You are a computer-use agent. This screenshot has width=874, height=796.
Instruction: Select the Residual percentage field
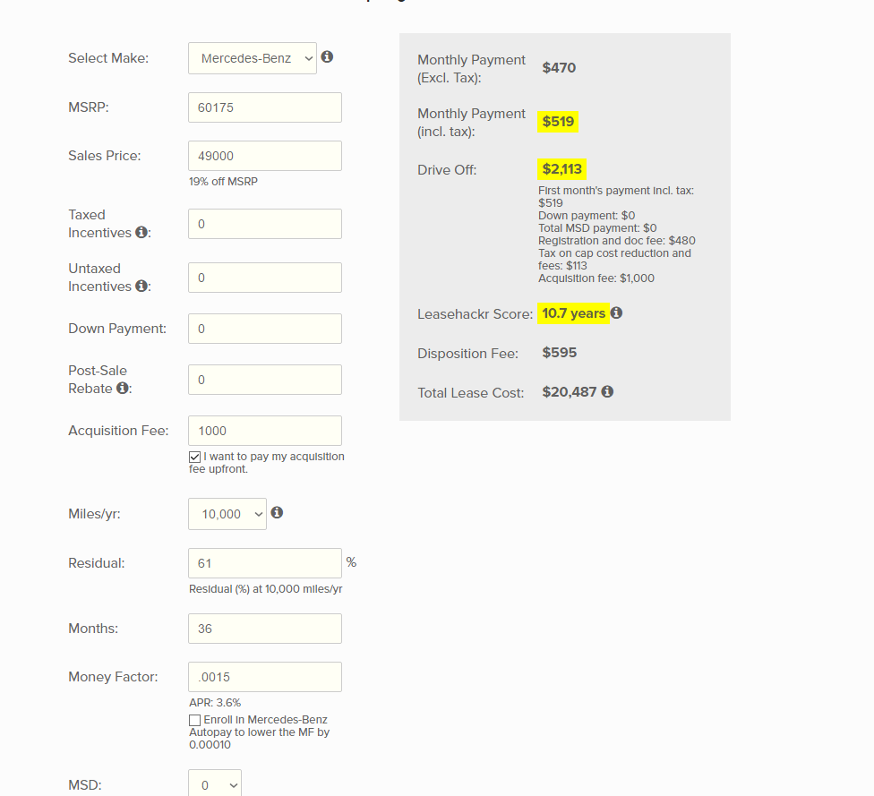pyautogui.click(x=265, y=563)
